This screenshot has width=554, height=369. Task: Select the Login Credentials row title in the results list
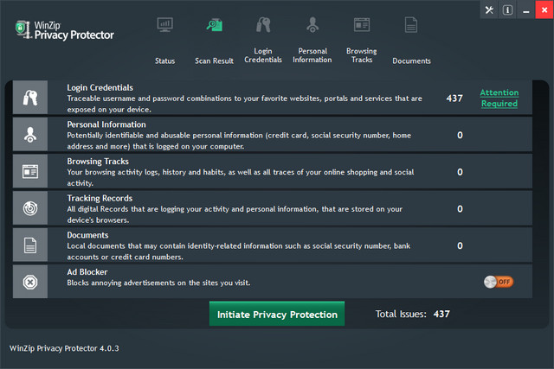(100, 88)
